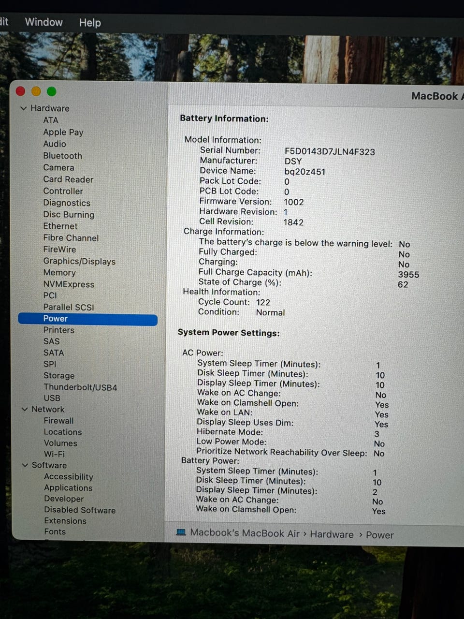Collapse the Software section chevron
The width and height of the screenshot is (464, 619).
click(25, 465)
